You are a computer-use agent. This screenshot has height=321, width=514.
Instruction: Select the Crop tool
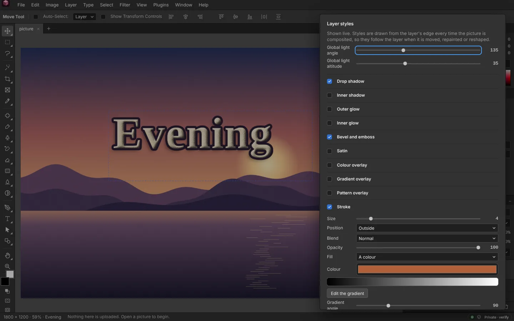[x=7, y=79]
